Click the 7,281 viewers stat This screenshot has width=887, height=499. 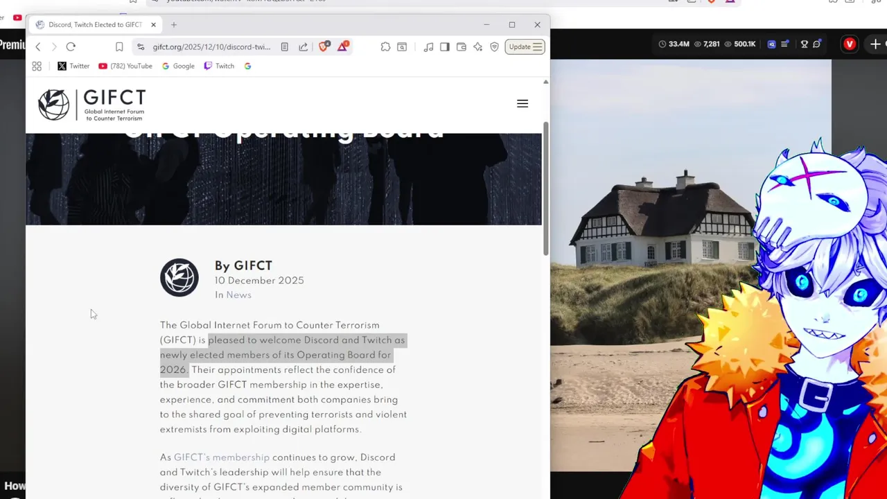point(706,44)
